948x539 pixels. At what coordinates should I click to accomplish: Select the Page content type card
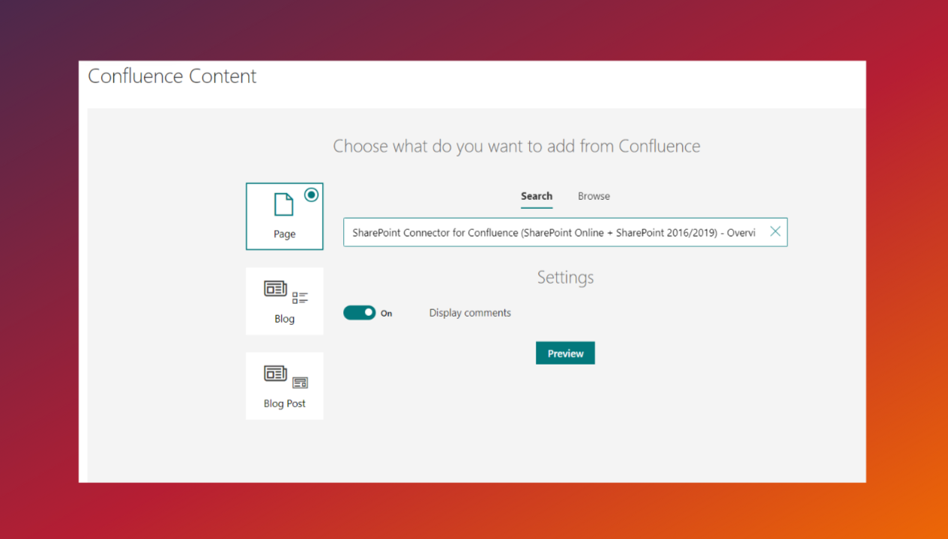285,216
